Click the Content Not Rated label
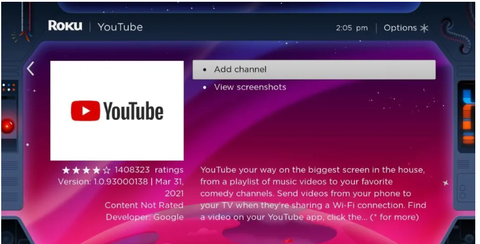This screenshot has height=244, width=480. pos(144,205)
